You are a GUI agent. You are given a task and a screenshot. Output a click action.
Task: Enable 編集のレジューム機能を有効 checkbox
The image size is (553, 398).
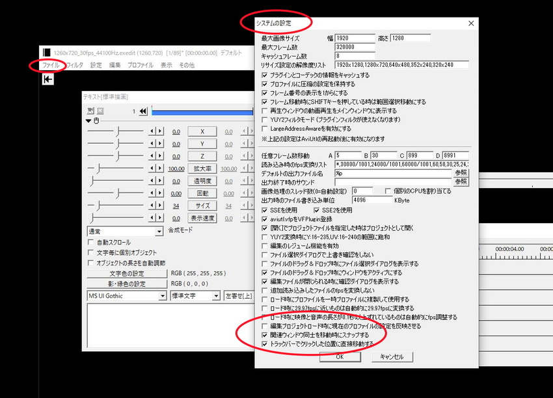pyautogui.click(x=265, y=246)
